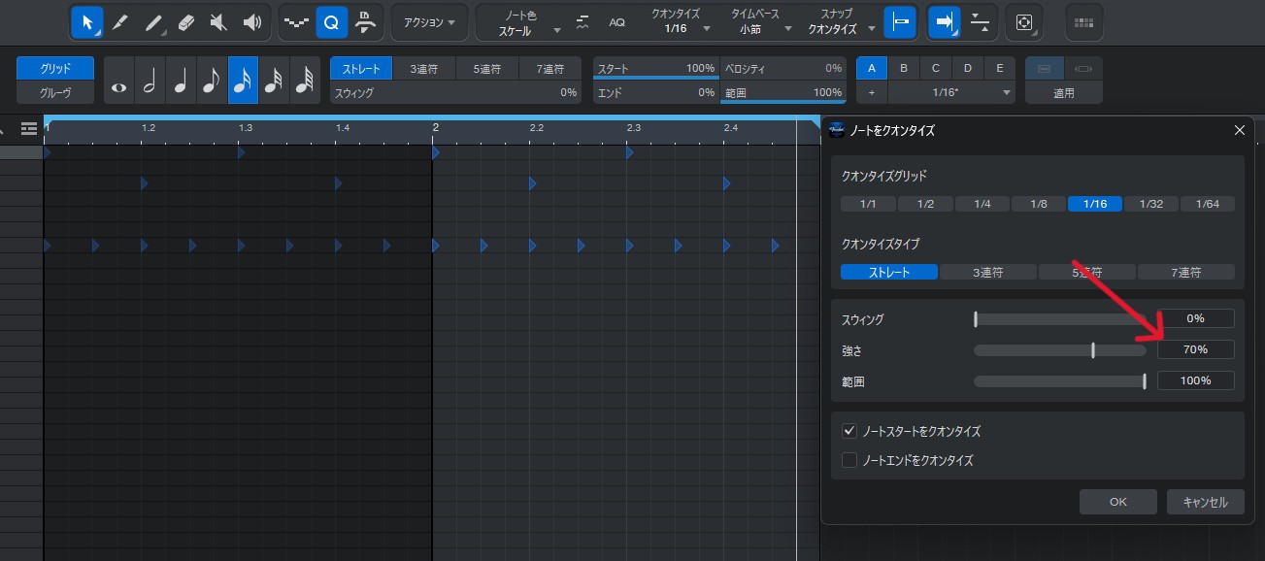Click the 強さ strength slider handle
The image size is (1265, 561).
click(x=1093, y=349)
